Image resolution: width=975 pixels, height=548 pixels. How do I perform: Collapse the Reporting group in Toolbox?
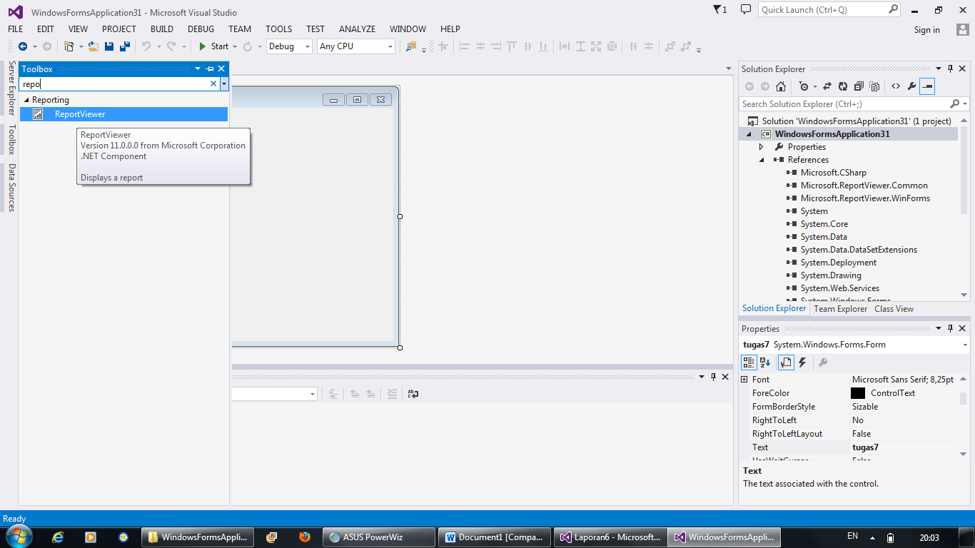[x=27, y=99]
